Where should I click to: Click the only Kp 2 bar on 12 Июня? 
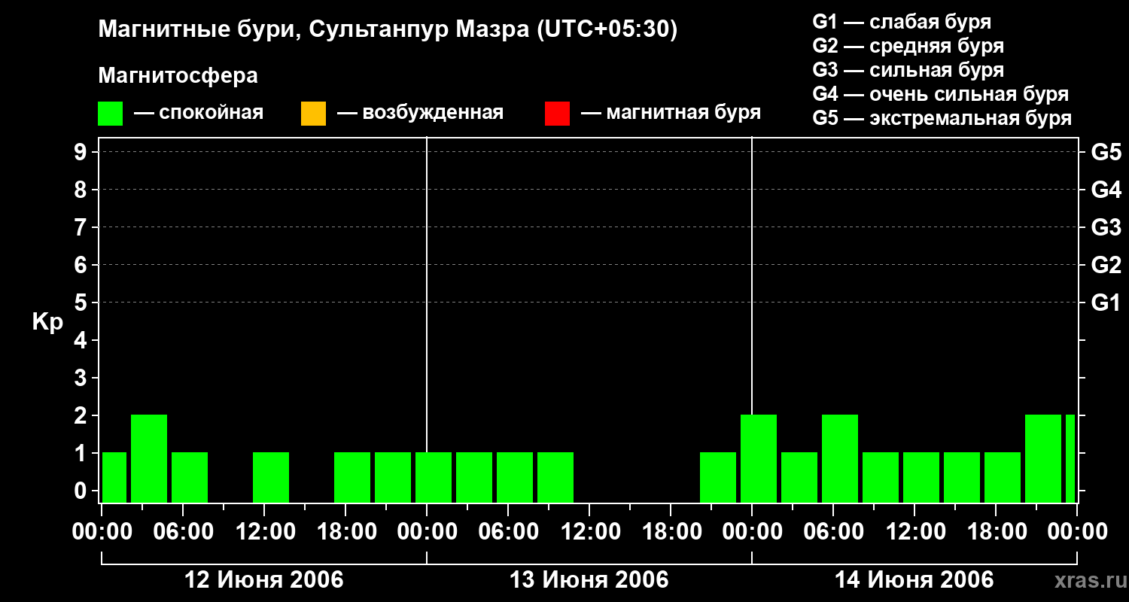click(x=149, y=458)
